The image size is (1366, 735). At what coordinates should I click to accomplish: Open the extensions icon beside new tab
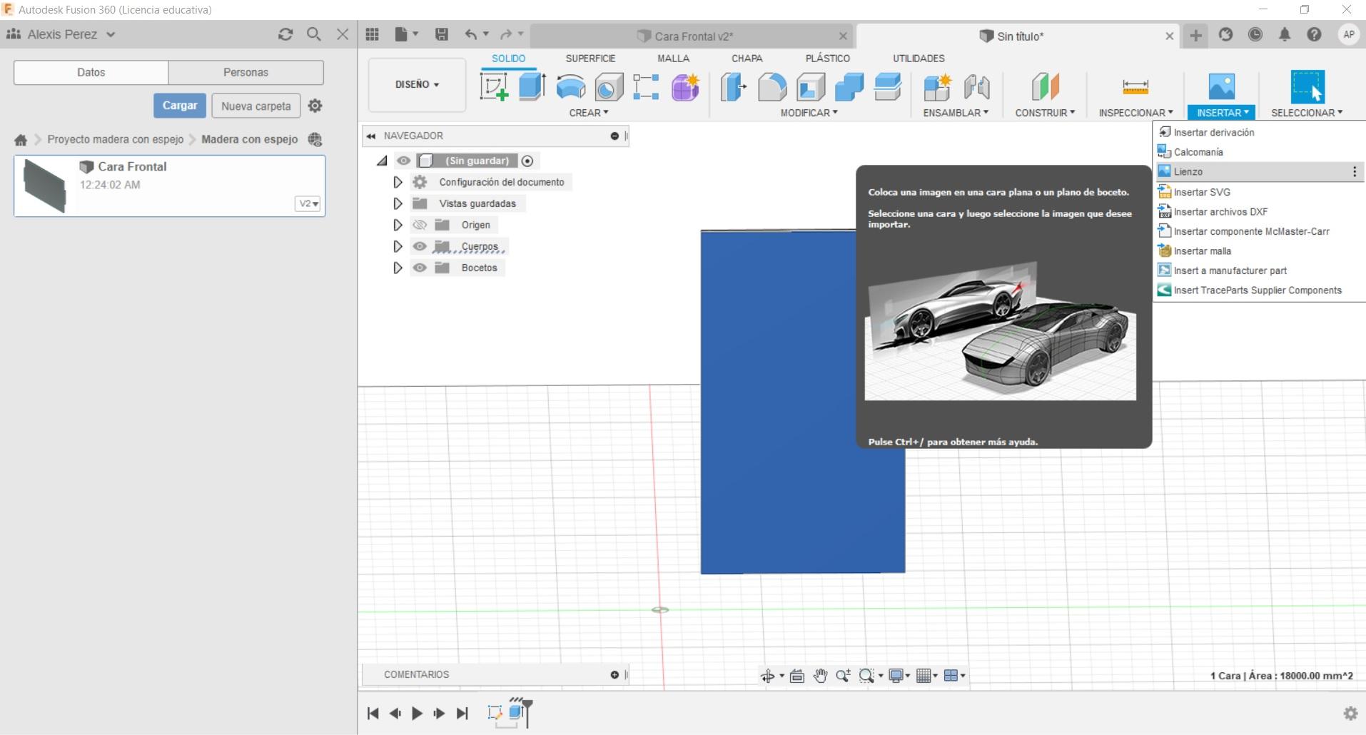pos(1226,34)
